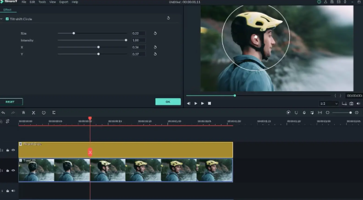Toggle auto-ripple link icon beside ruler
Screen dimensions: 363x200
click(x=7, y=121)
